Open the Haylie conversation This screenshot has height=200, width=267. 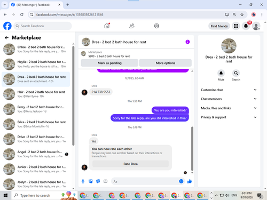point(36,64)
